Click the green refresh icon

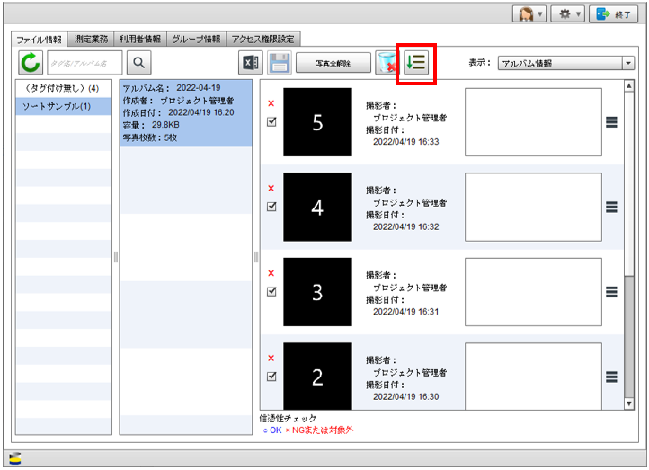pos(31,62)
